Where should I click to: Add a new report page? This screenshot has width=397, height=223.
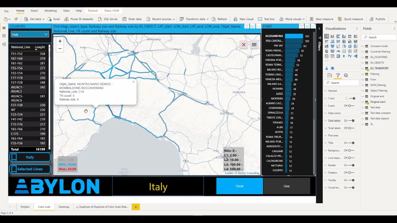point(136,207)
